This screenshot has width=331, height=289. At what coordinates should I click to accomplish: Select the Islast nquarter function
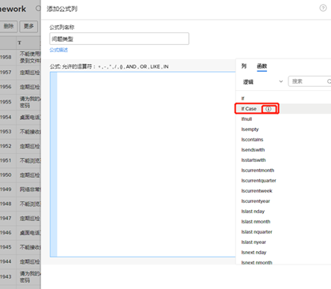click(257, 232)
